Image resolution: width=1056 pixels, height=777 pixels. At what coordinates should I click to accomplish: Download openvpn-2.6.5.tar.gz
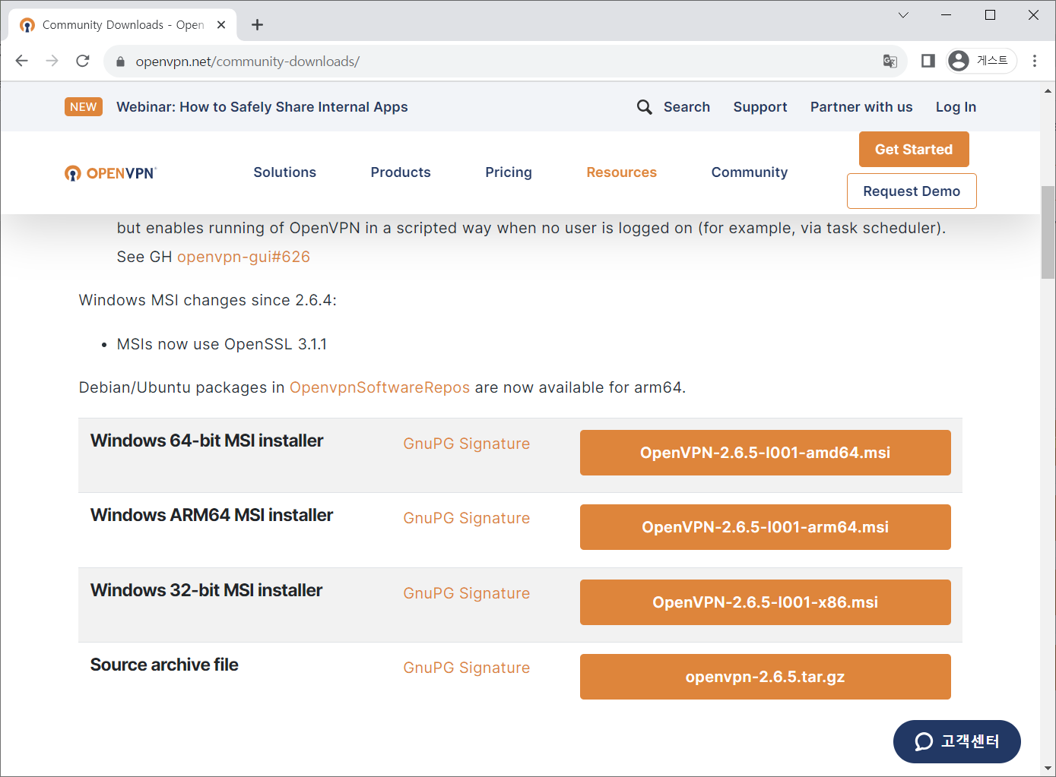pyautogui.click(x=766, y=677)
